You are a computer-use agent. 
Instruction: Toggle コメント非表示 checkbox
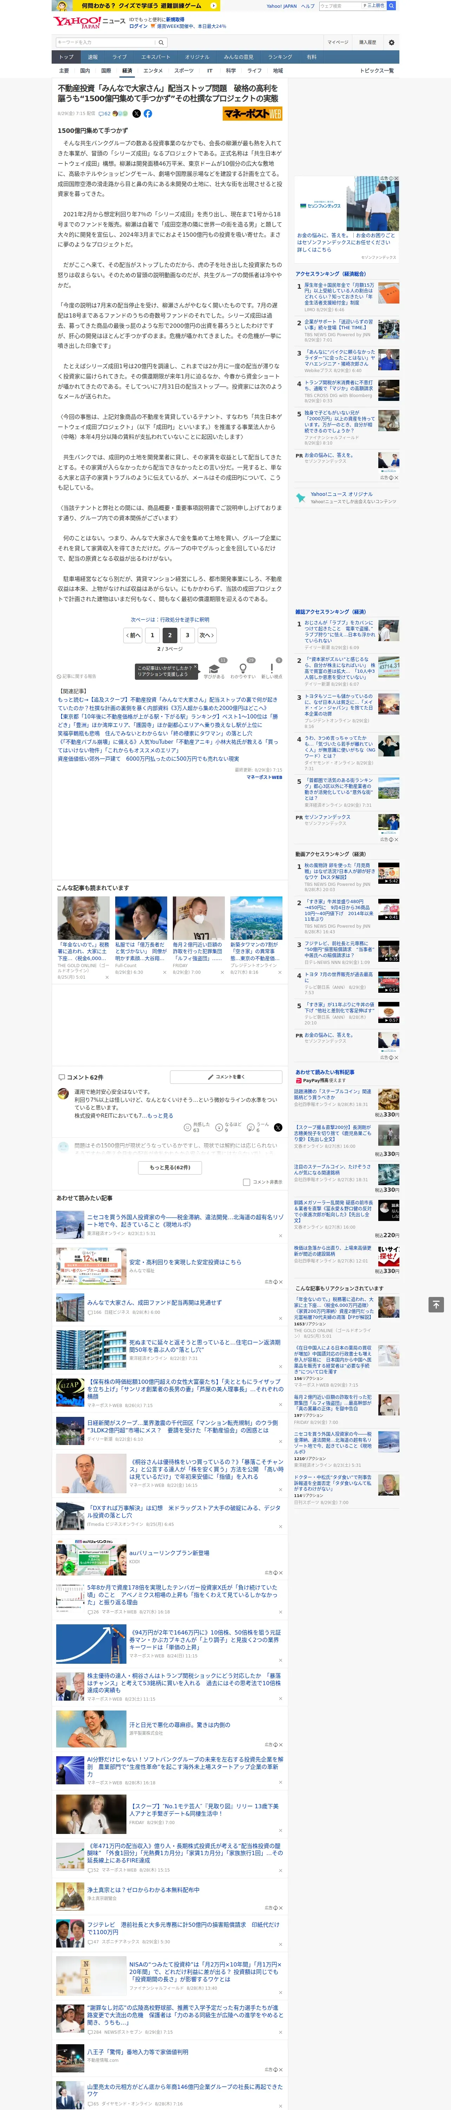246,1182
